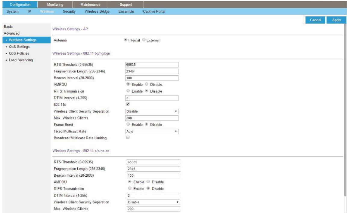Open QoS Policies in the sidebar
Image resolution: width=347 pixels, height=213 pixels.
[19, 53]
